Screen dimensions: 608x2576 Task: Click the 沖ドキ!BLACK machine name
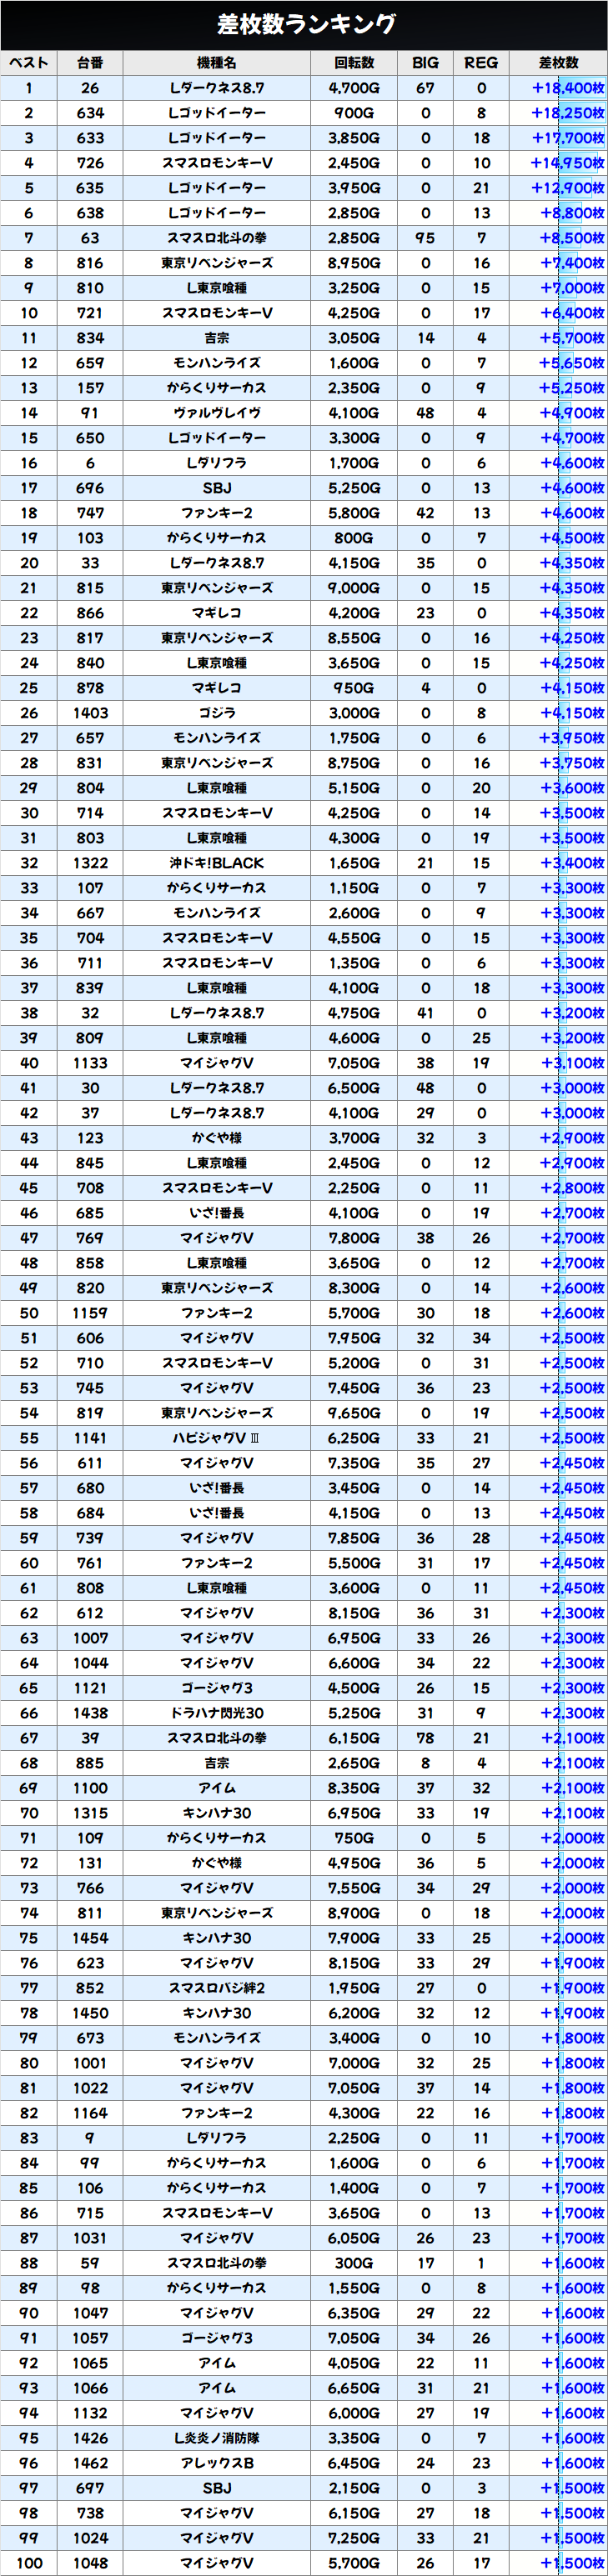[x=217, y=863]
